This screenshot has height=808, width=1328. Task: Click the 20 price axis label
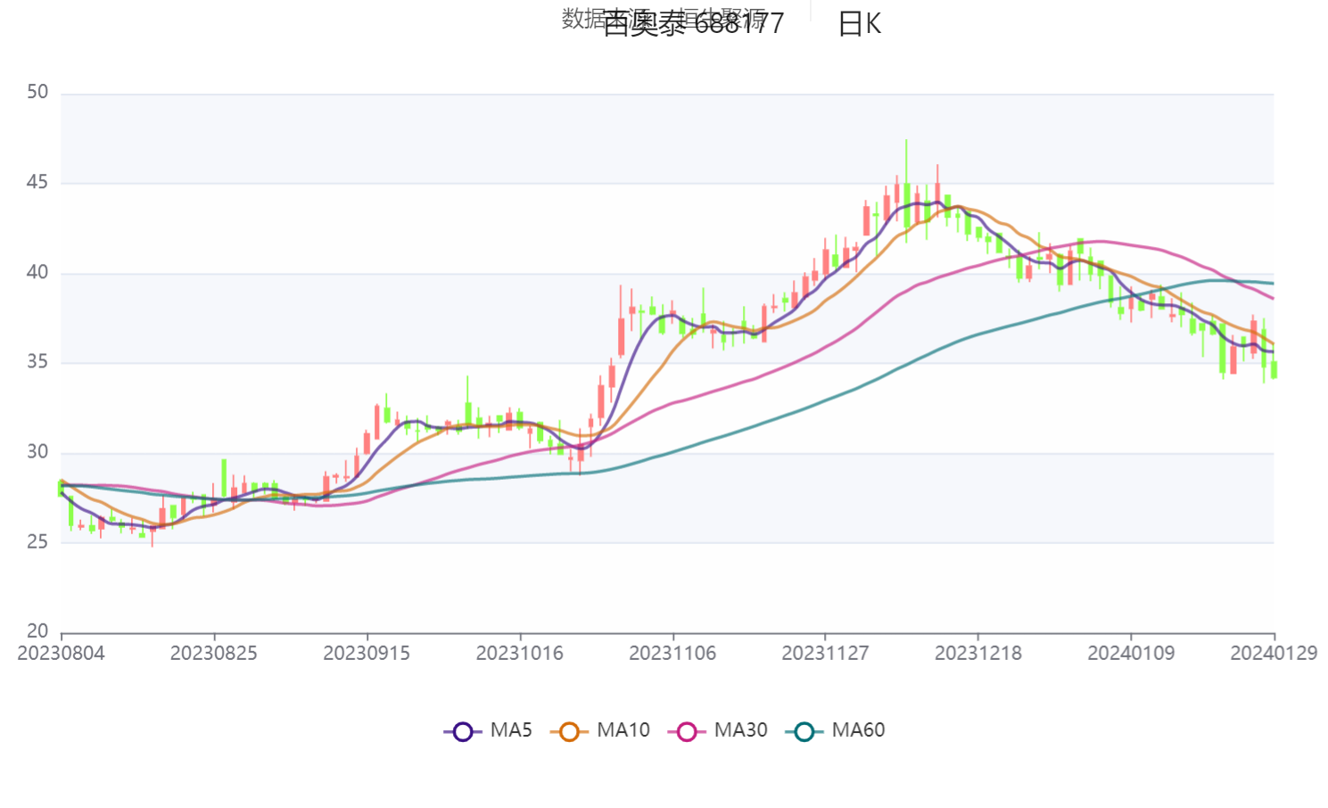pos(37,631)
